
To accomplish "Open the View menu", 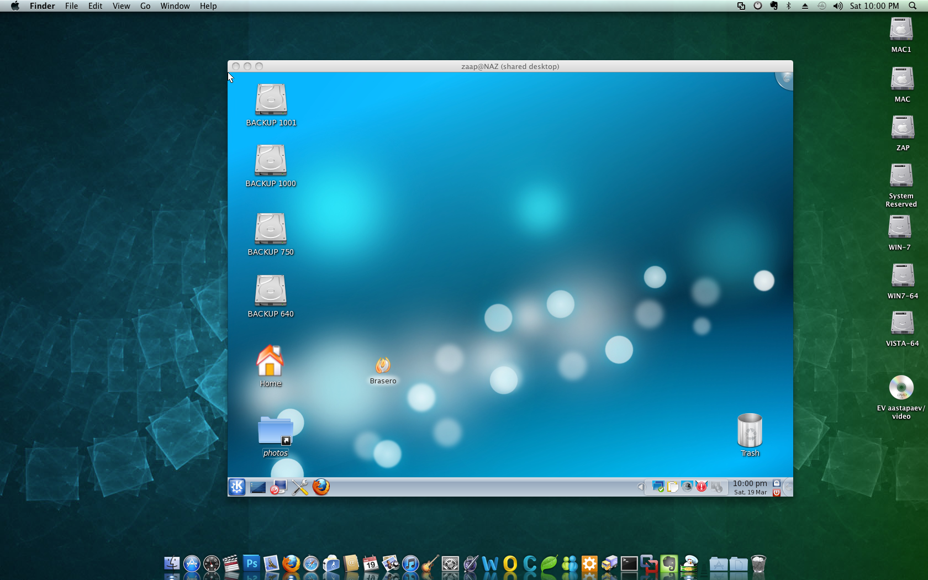I will 122,6.
